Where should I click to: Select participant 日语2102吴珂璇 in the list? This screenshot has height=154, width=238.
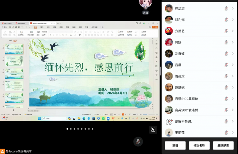189,99
